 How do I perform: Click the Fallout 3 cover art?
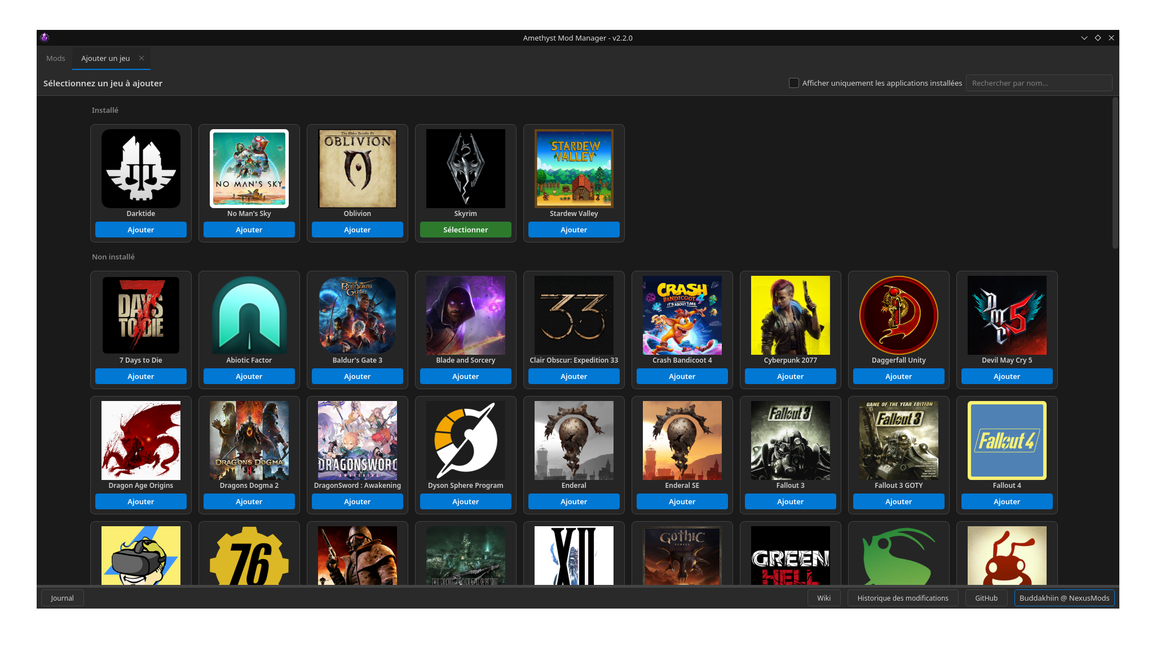pyautogui.click(x=791, y=440)
